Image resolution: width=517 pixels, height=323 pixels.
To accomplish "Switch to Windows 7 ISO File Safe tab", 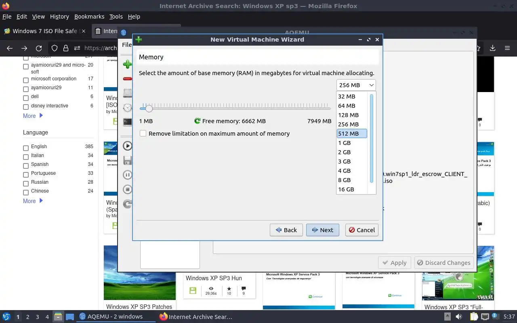I will pos(44,31).
